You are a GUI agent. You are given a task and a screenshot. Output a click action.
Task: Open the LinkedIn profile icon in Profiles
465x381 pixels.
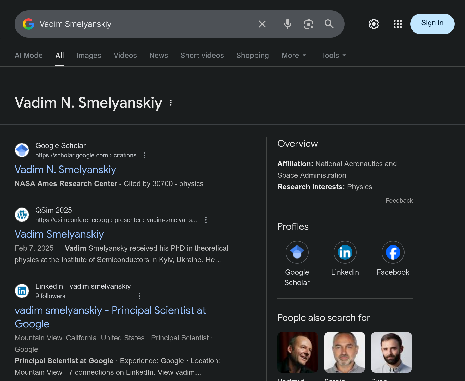point(345,252)
